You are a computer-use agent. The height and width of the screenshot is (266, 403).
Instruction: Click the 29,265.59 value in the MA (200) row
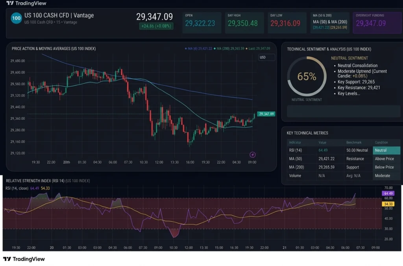click(326, 167)
